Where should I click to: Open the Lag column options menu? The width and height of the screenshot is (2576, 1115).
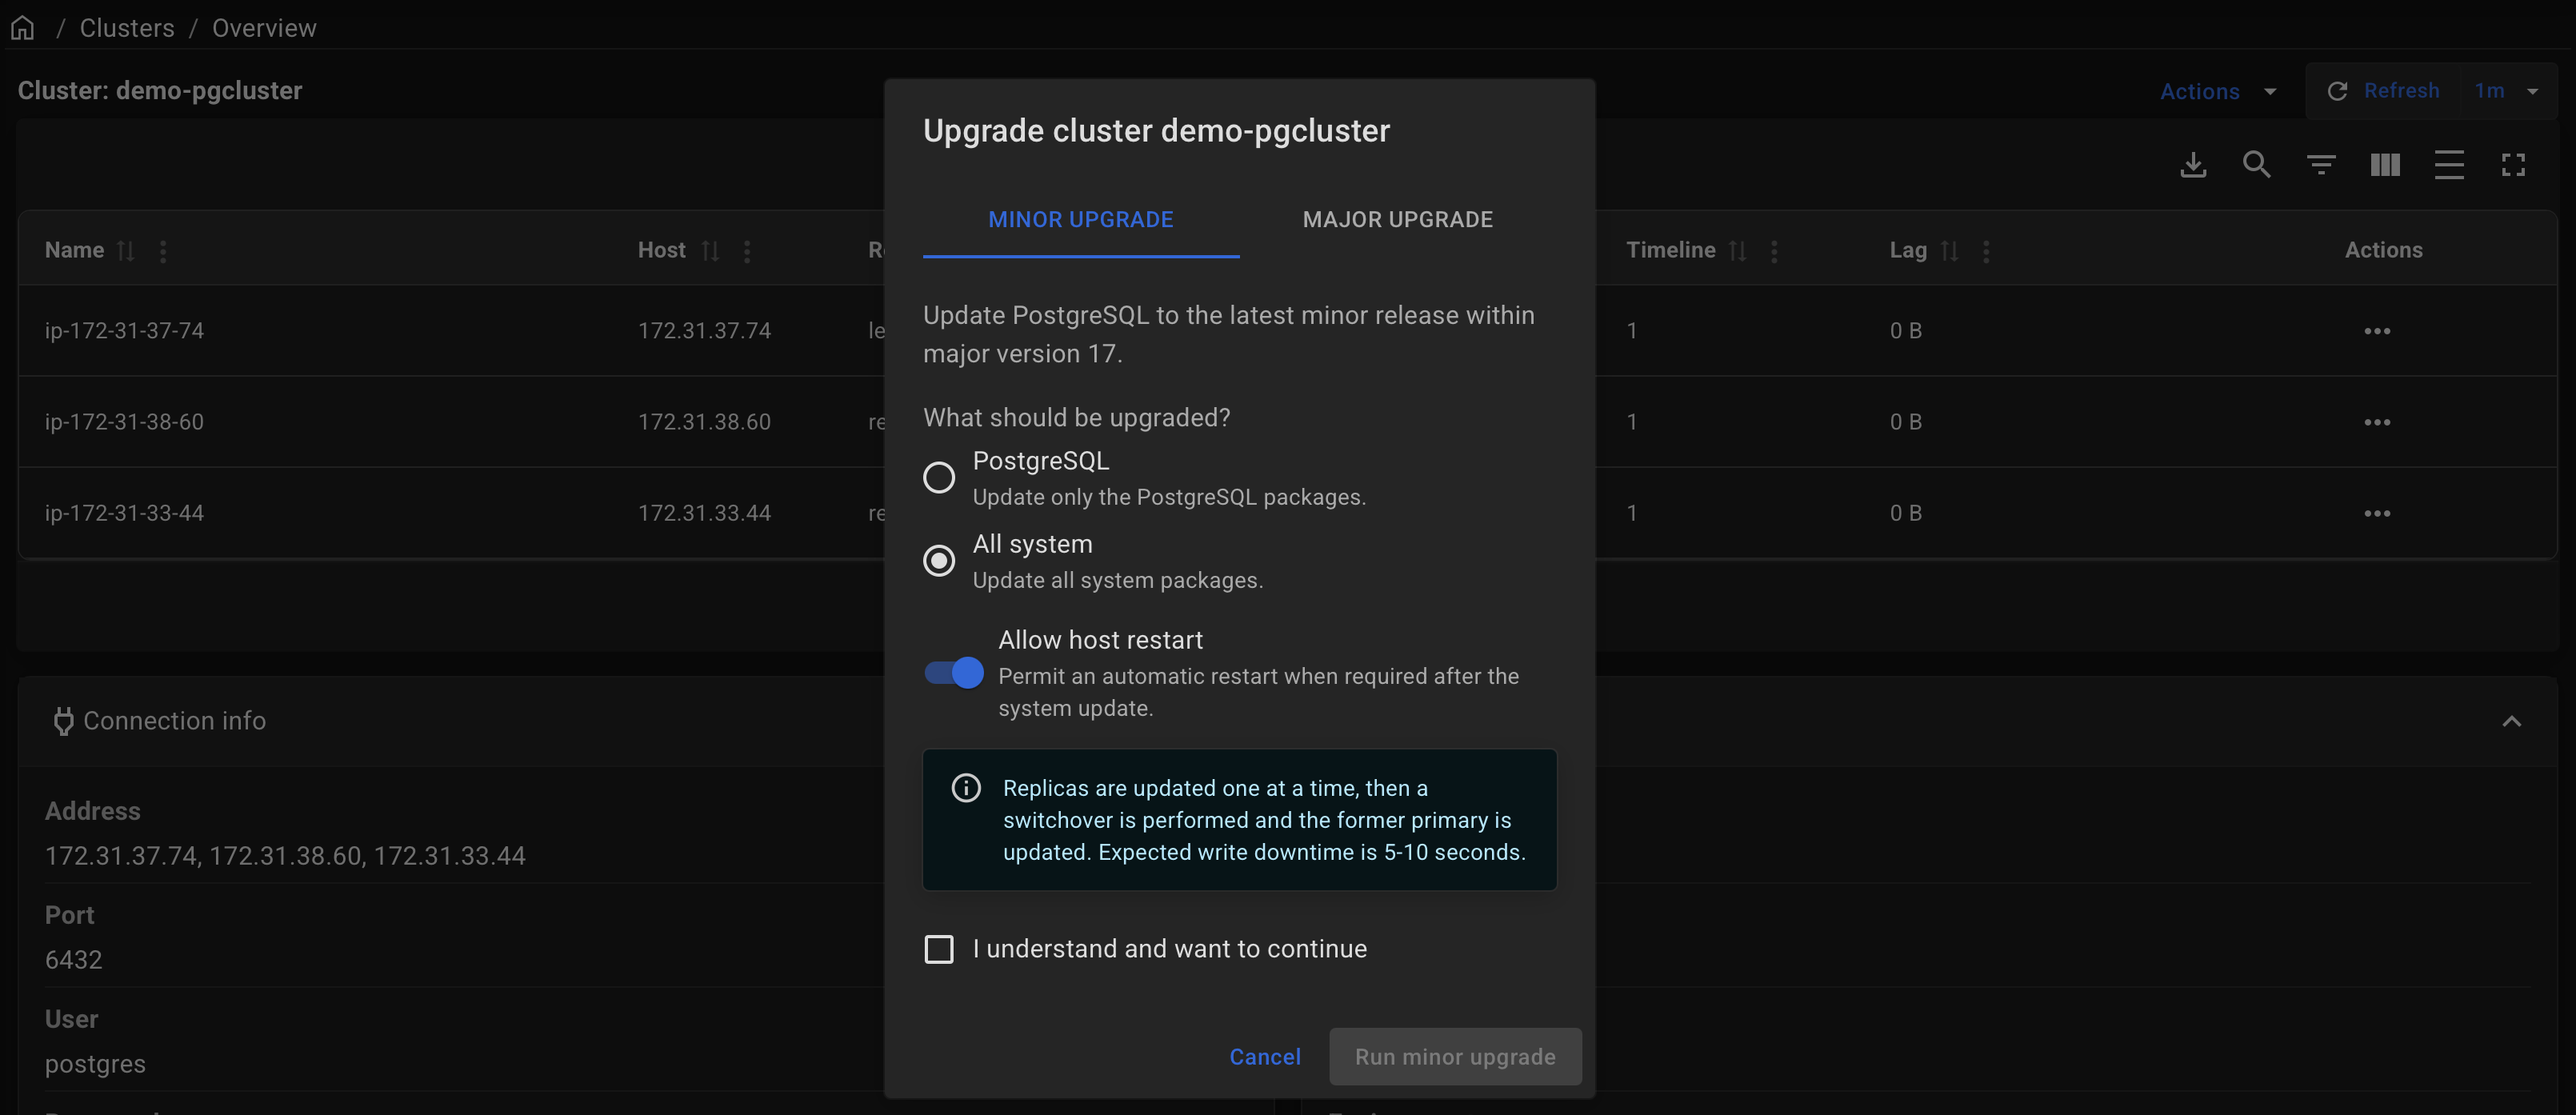(x=1986, y=251)
